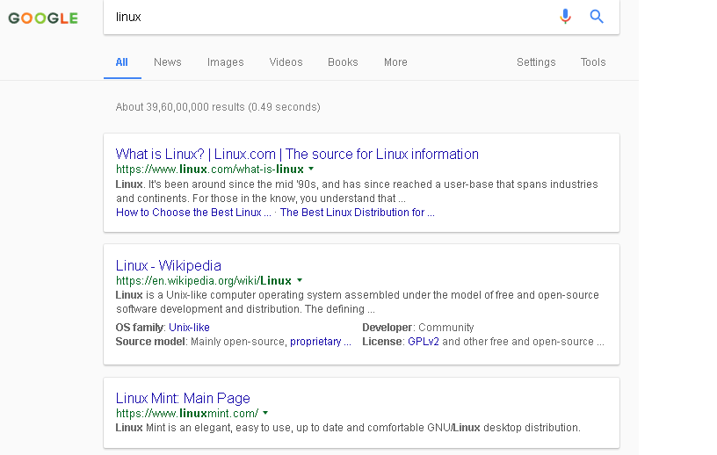Open Settings menu
This screenshot has height=455, width=717.
[536, 62]
